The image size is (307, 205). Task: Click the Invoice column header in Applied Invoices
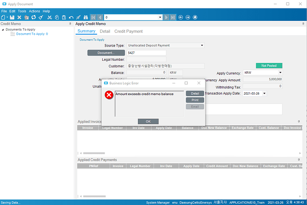click(x=88, y=128)
